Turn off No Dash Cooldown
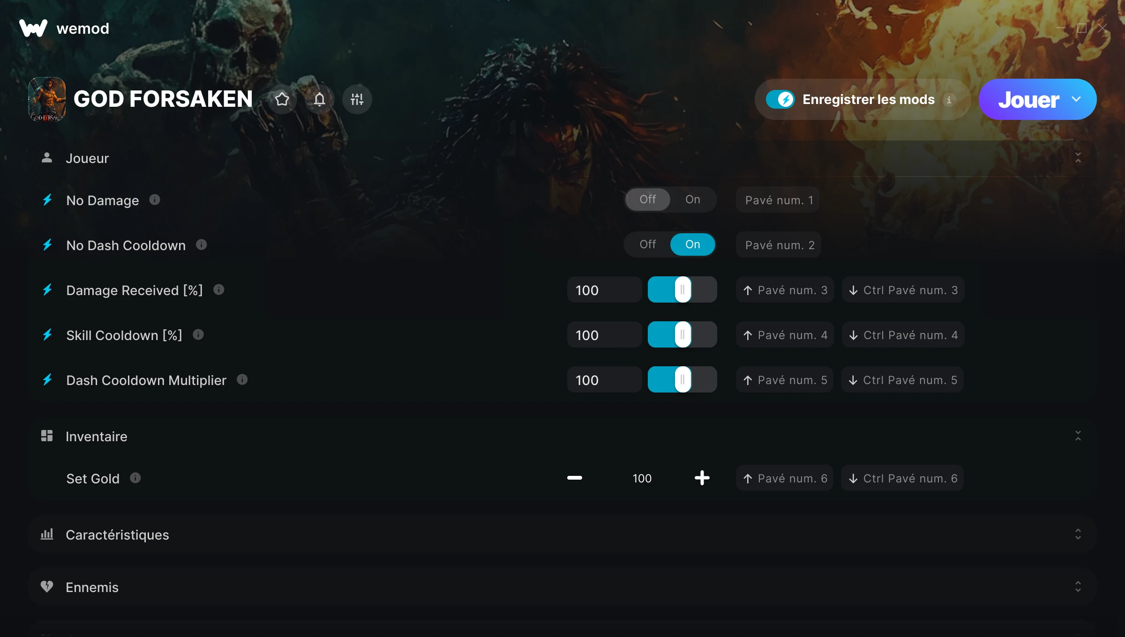Screen dimensions: 1125x637 click(647, 244)
